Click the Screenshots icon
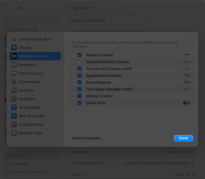205x179 pixels. click(14, 82)
